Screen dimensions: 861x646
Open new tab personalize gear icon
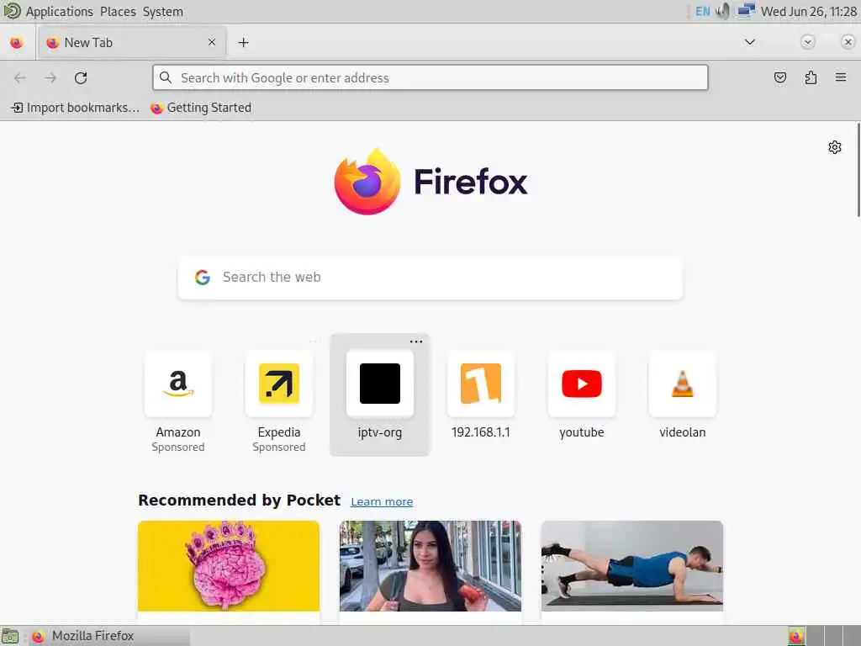(835, 147)
